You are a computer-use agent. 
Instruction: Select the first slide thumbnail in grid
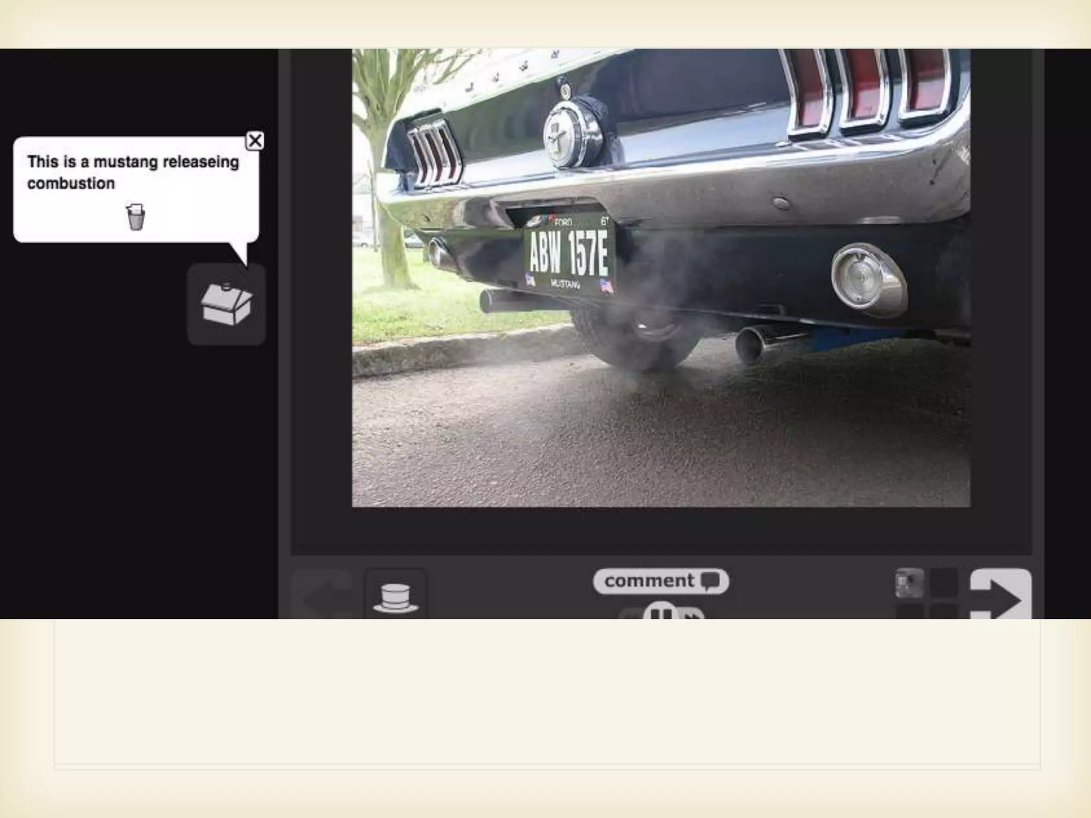909,583
